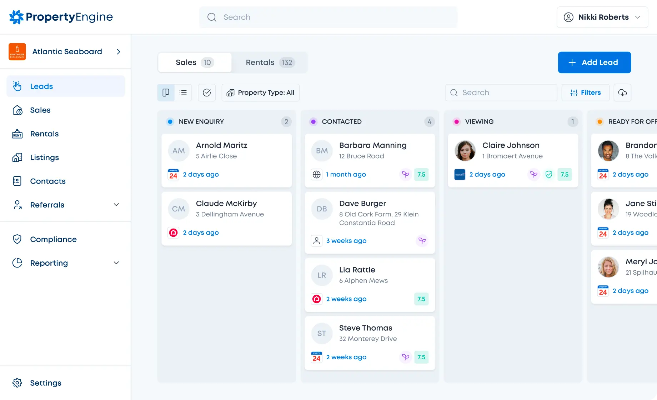Open the tasks checkmark circle icon

[207, 93]
